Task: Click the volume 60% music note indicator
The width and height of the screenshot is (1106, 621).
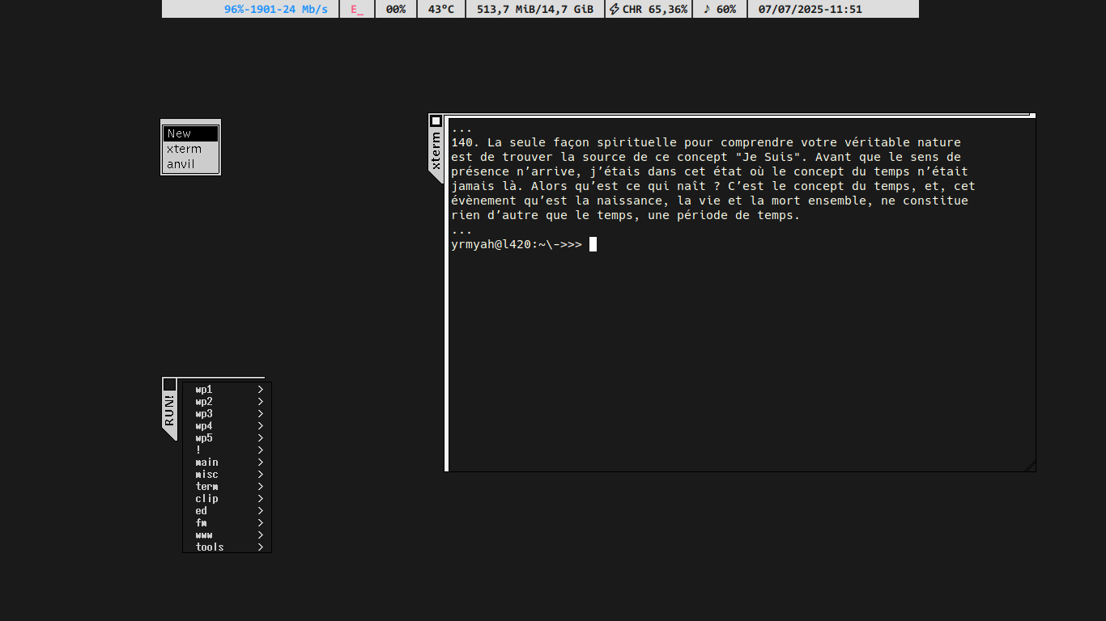Action: tap(720, 10)
